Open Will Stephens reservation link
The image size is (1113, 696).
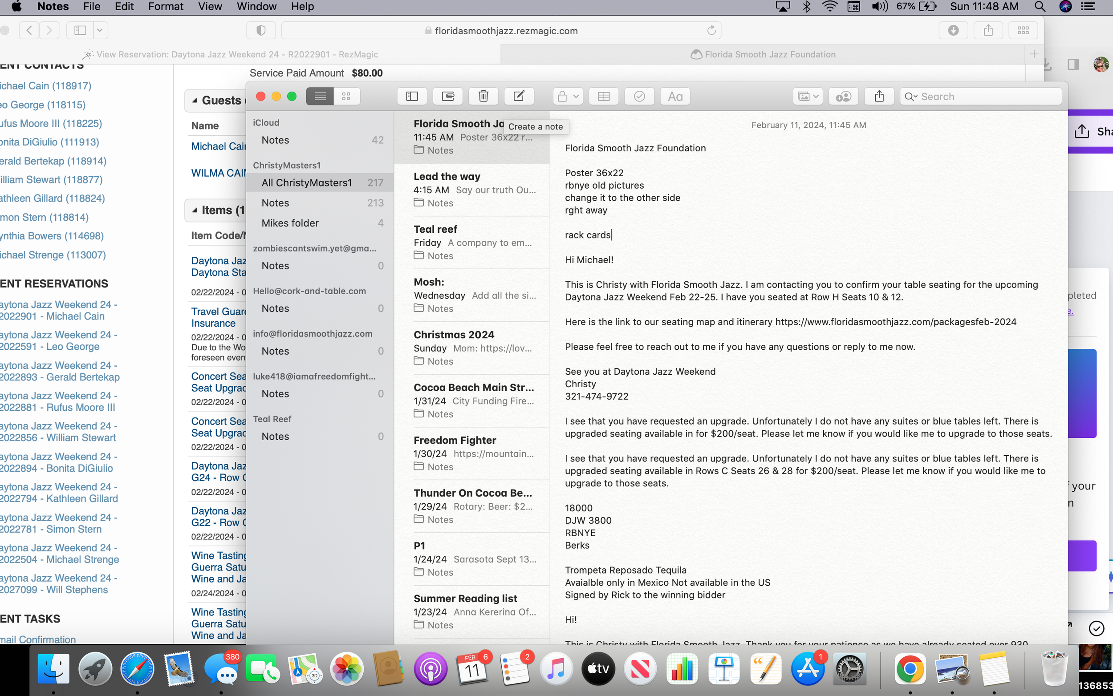click(58, 584)
